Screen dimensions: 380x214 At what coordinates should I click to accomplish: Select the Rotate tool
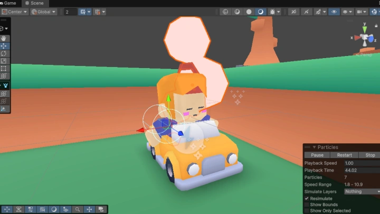4,53
